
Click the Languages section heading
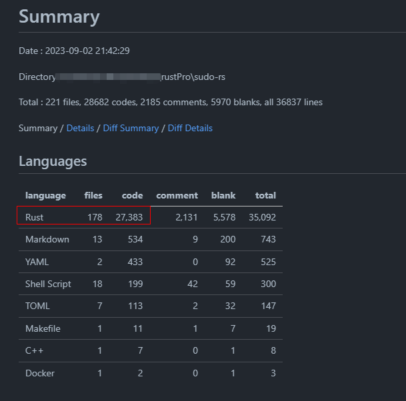(x=53, y=161)
